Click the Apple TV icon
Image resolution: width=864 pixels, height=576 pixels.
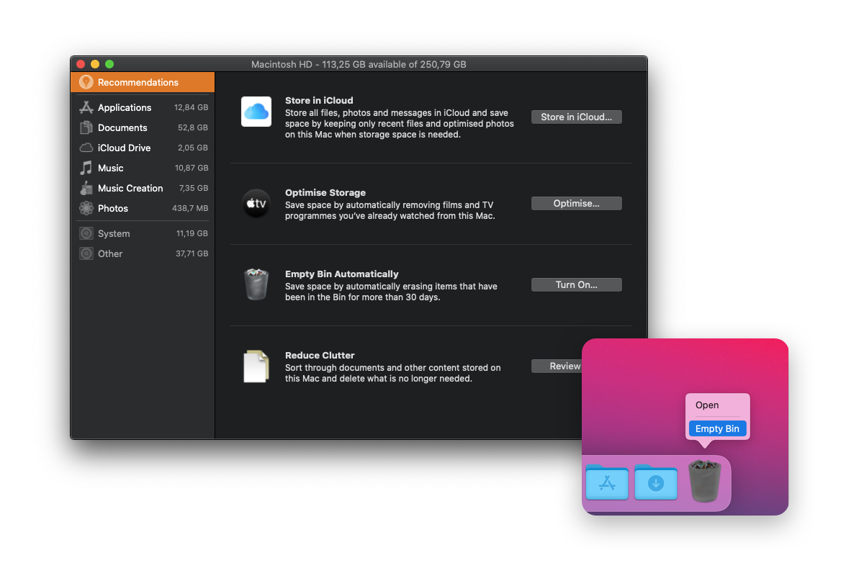point(256,204)
